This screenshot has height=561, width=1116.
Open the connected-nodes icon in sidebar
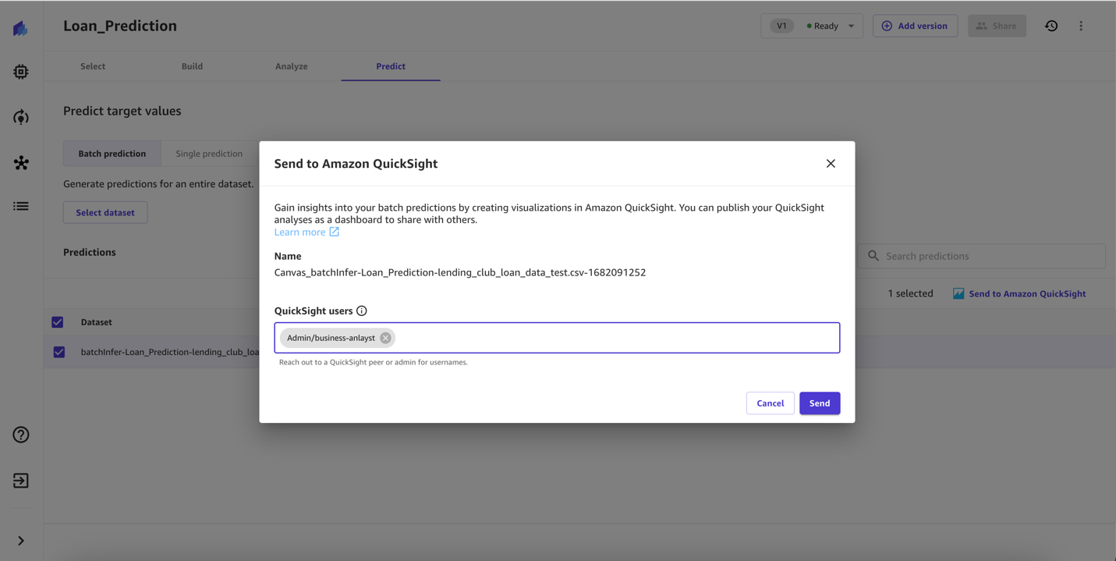(x=21, y=163)
